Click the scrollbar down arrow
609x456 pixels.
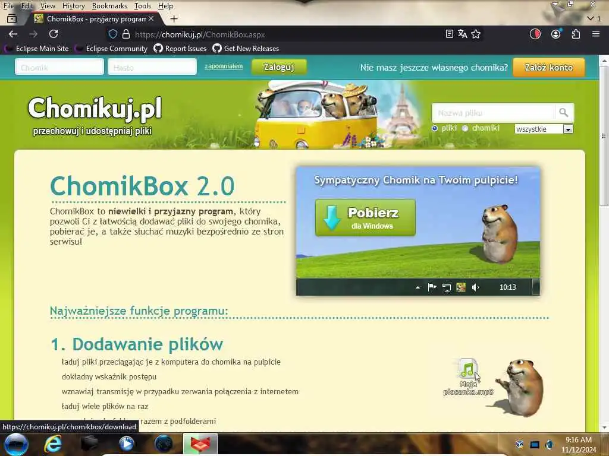[x=604, y=427]
